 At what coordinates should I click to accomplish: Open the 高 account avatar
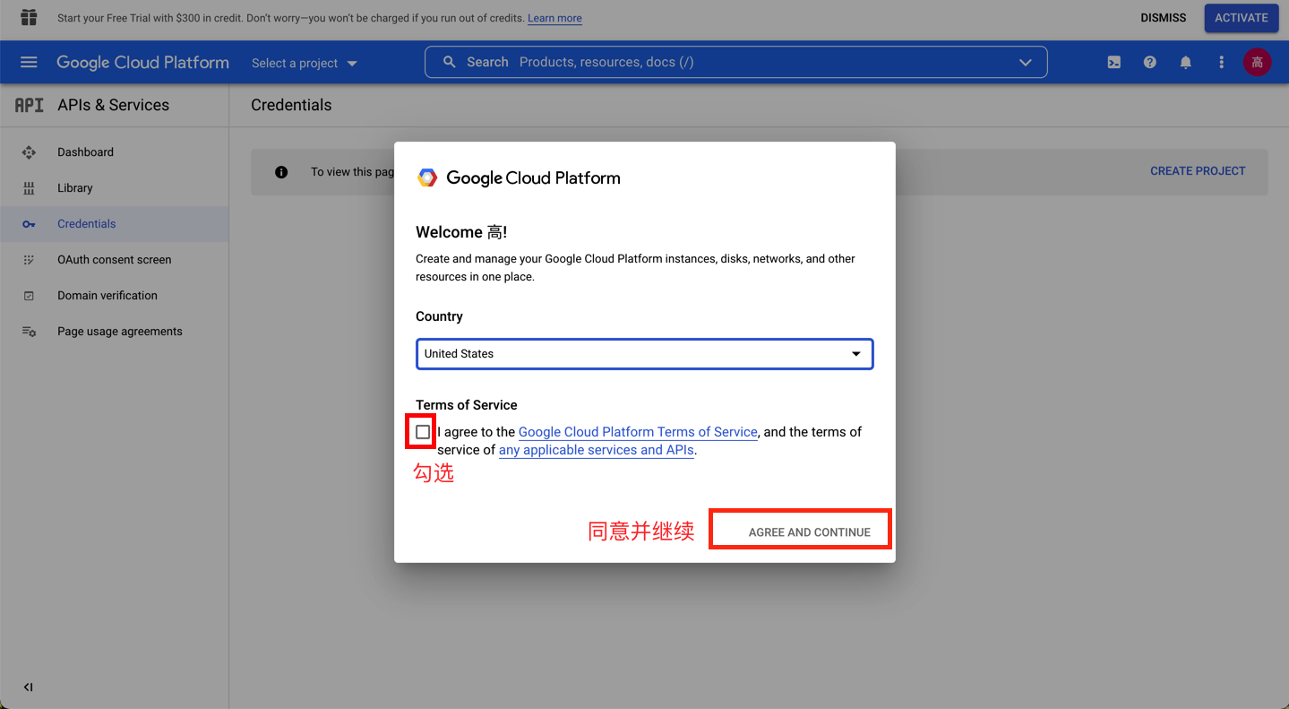coord(1257,62)
